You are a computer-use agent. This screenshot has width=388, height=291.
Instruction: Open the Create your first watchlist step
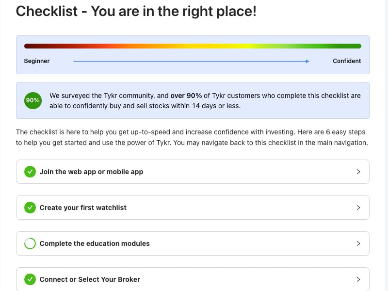tap(194, 208)
